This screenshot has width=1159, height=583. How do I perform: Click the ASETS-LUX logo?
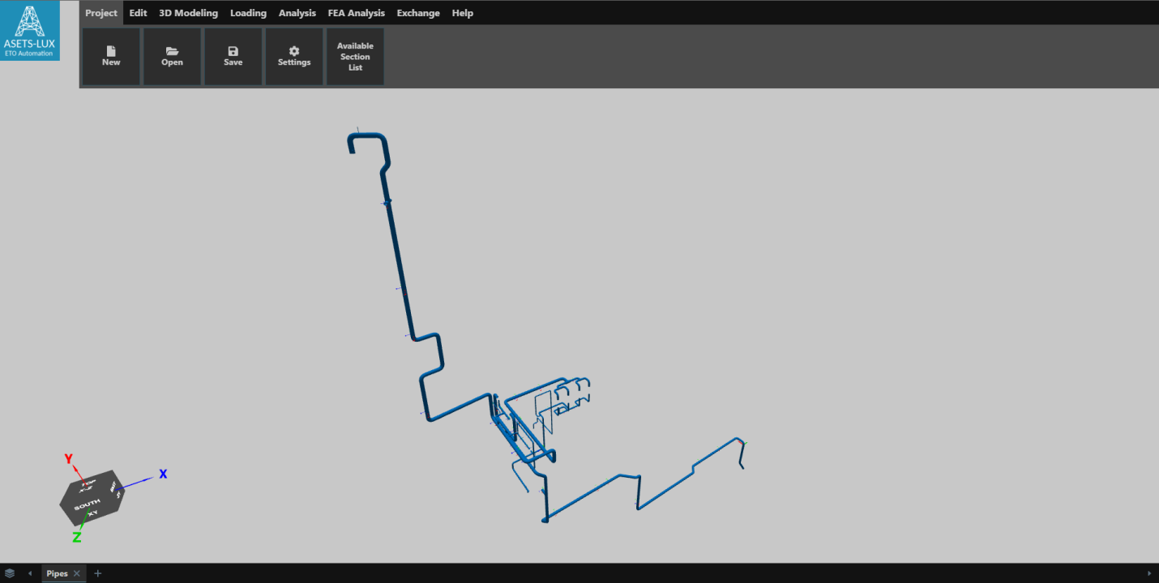tap(30, 30)
